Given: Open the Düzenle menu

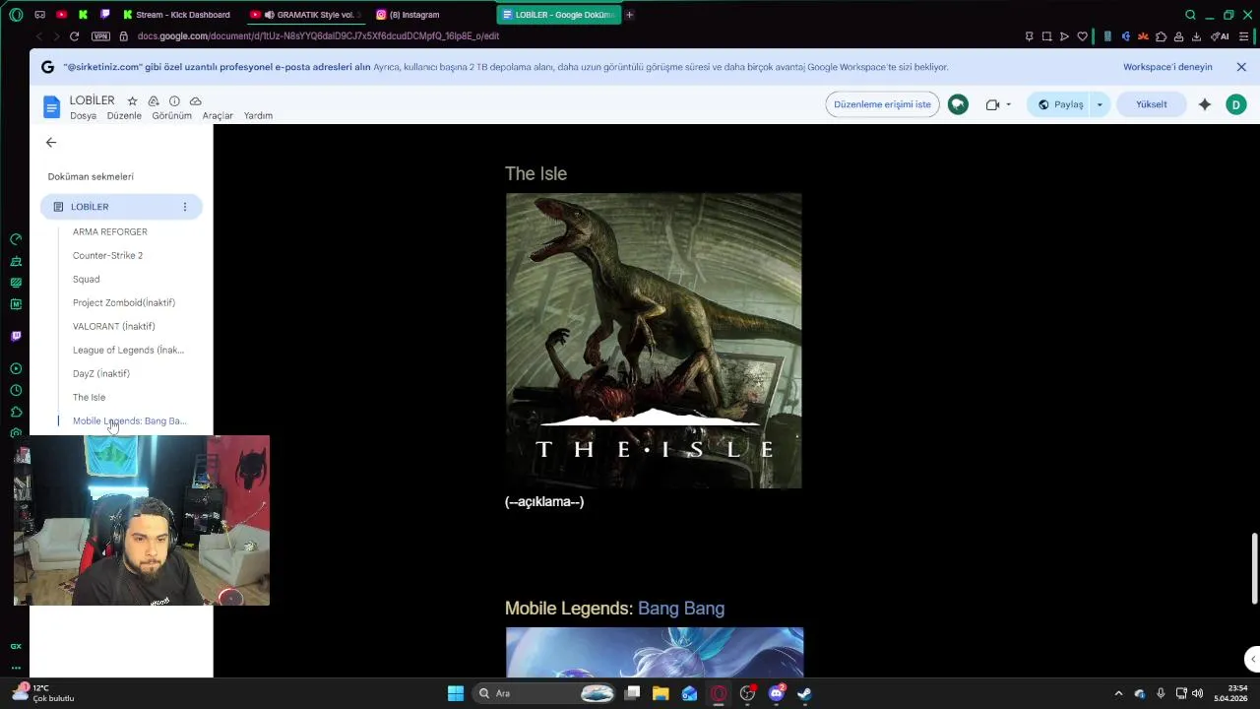Looking at the screenshot, I should tap(124, 116).
